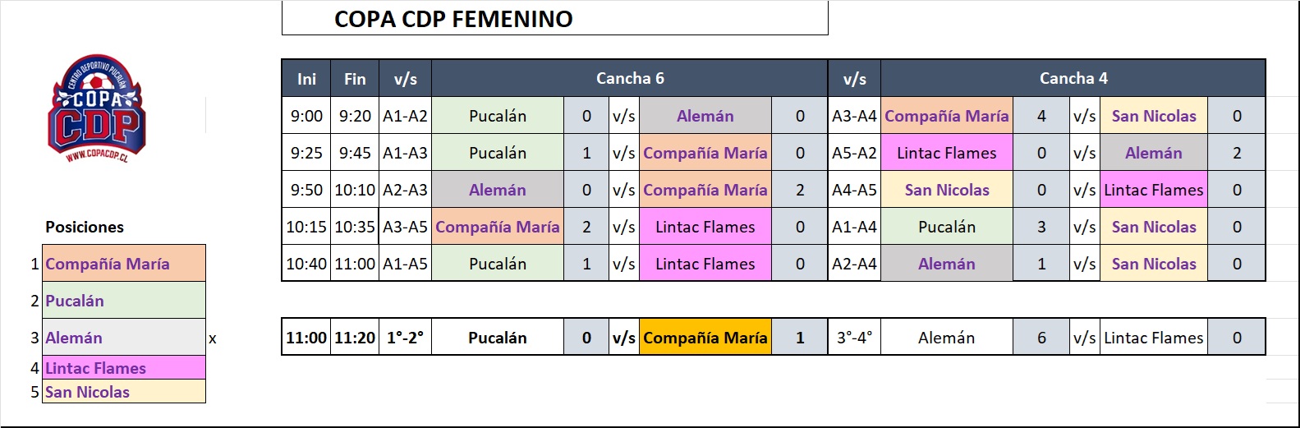Select the COPA CDP FEMENINO title cell
This screenshot has height=428, width=1300.
pyautogui.click(x=554, y=18)
